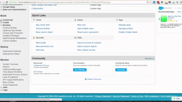Open Lightning App Builder
This screenshot has height=102, width=182.
12,30
